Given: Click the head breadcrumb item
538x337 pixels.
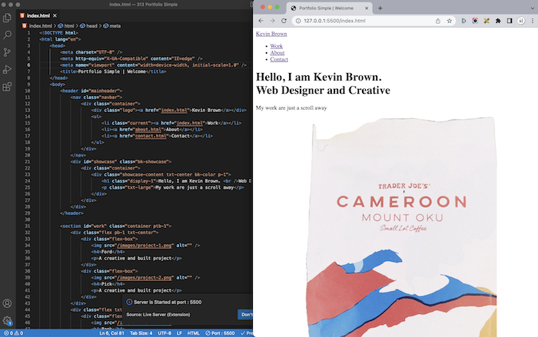Looking at the screenshot, I should (x=91, y=25).
